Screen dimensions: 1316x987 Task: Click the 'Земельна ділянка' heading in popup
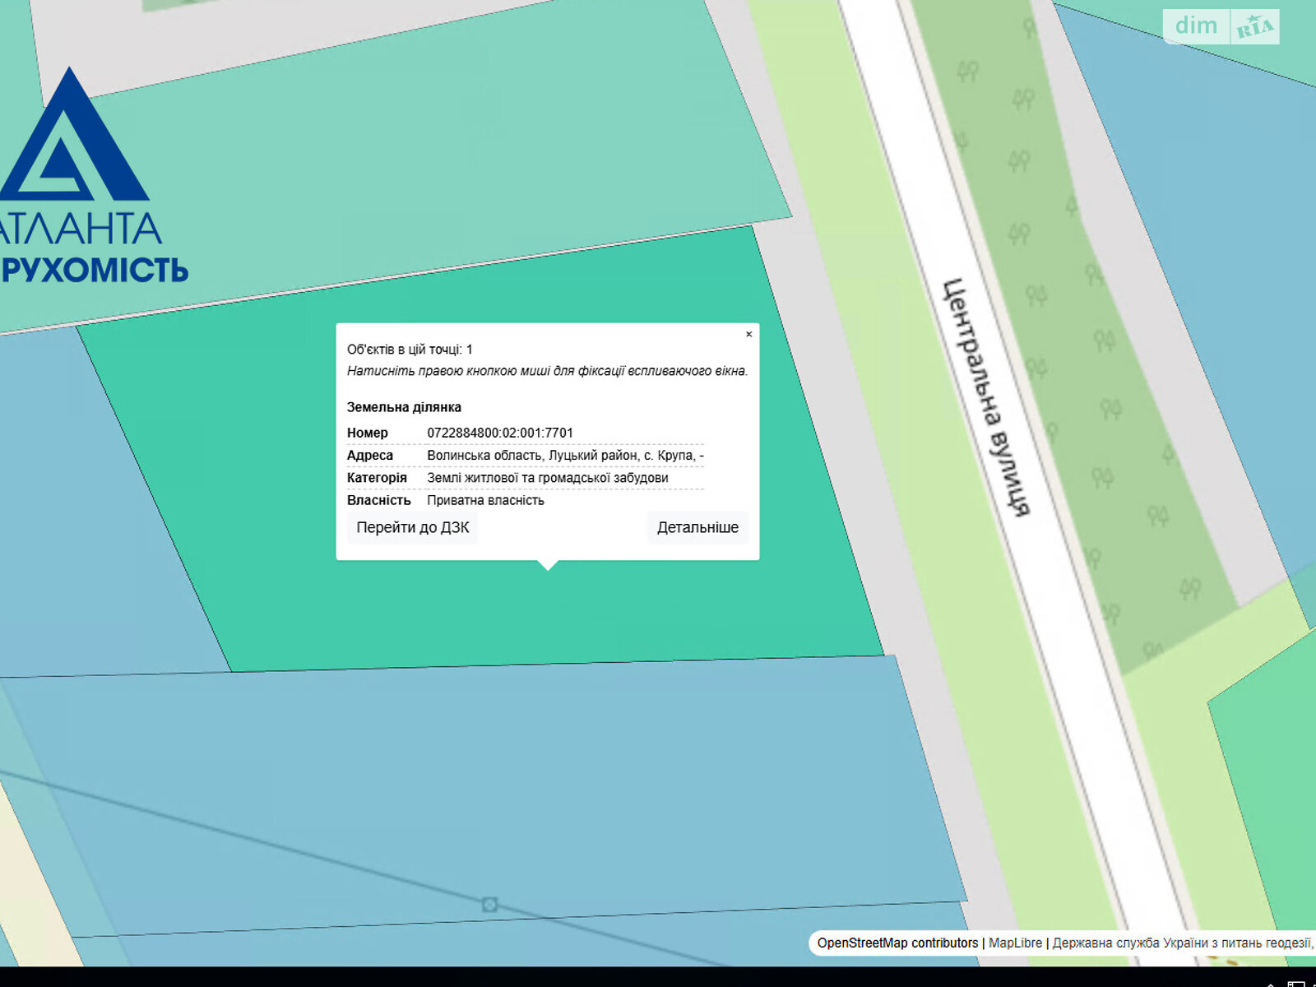coord(404,407)
